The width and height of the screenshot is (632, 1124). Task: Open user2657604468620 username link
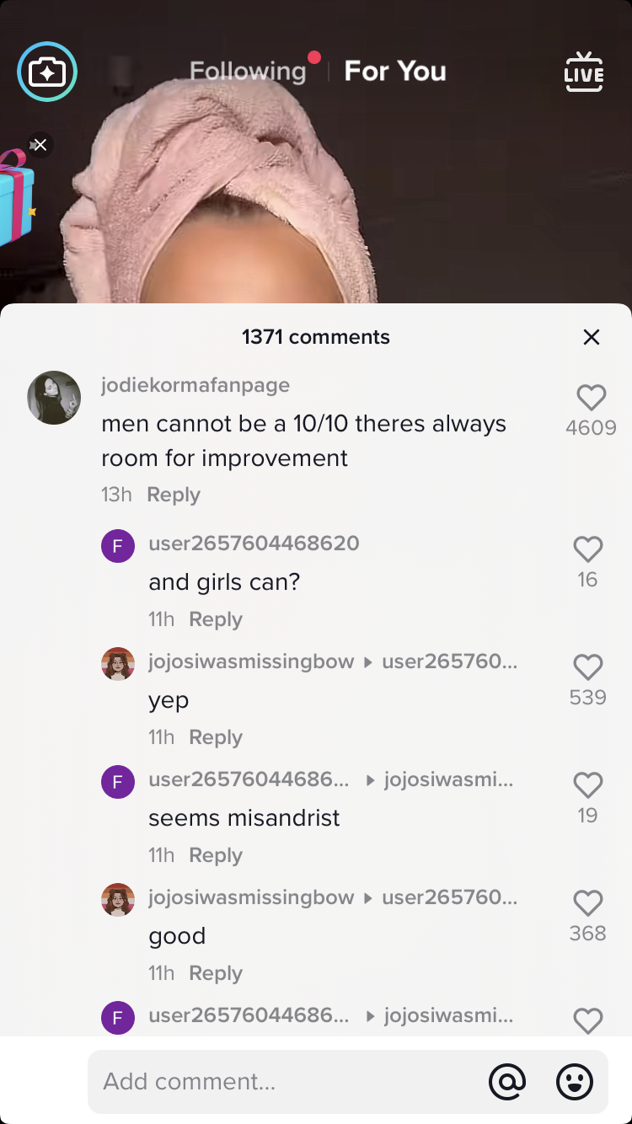[x=254, y=543]
